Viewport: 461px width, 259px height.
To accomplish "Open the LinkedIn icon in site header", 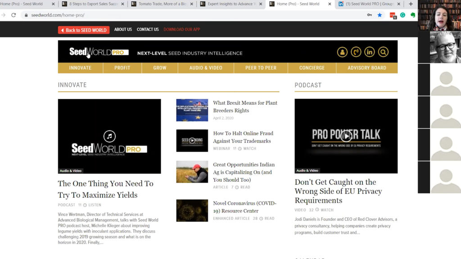I will point(370,52).
